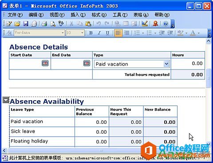Screen dimensions: 213x163
Task: Print the form with the printer icon
Action: click(x=44, y=24)
